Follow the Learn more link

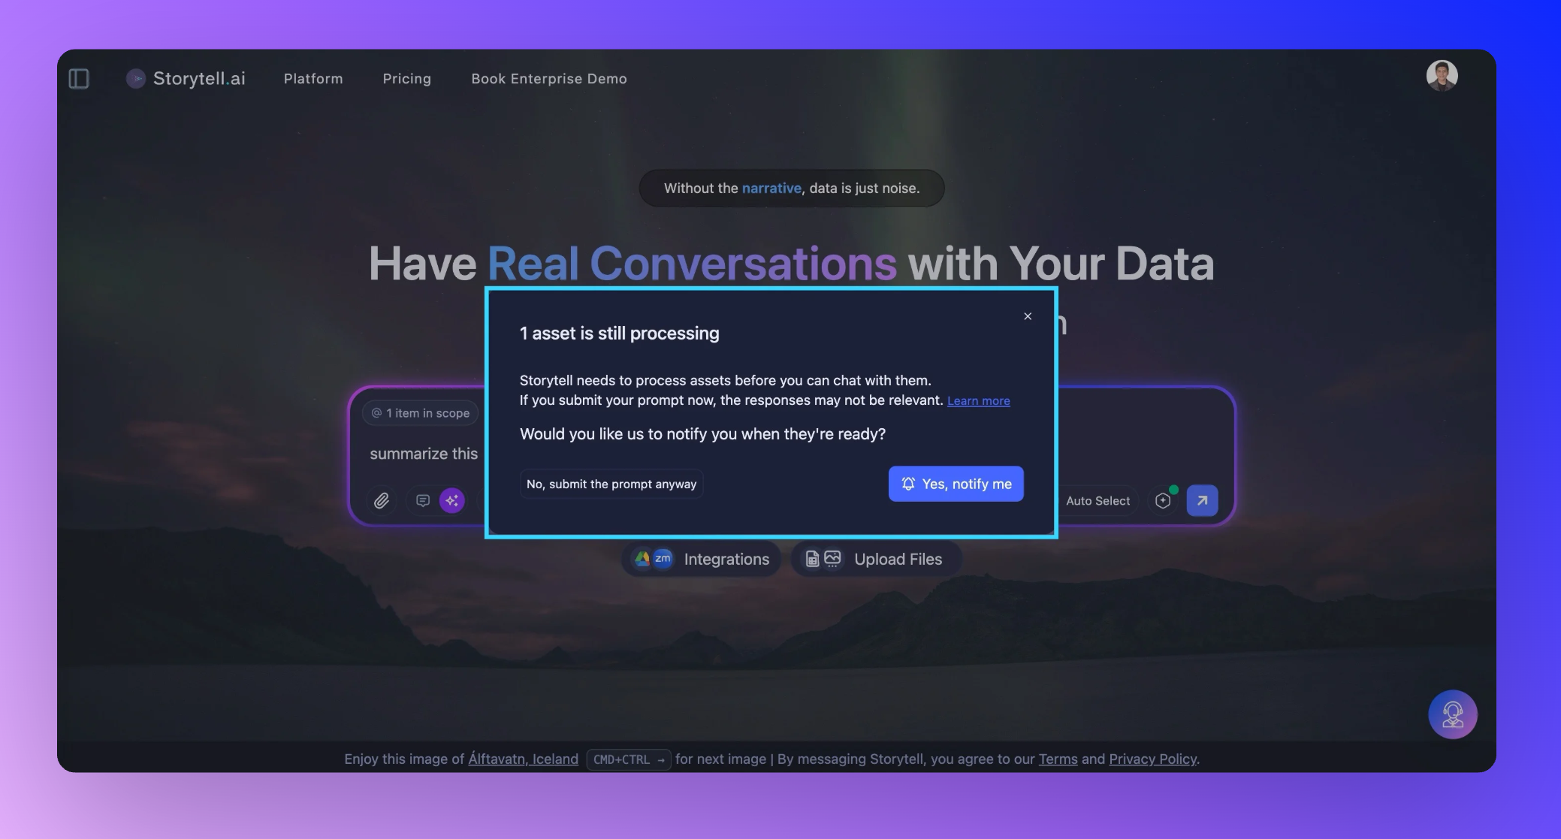[978, 401]
